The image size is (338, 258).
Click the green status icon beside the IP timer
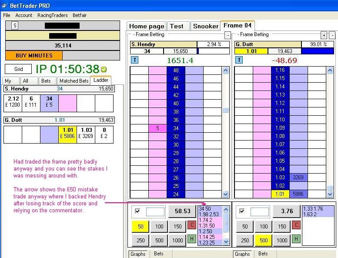(104, 70)
